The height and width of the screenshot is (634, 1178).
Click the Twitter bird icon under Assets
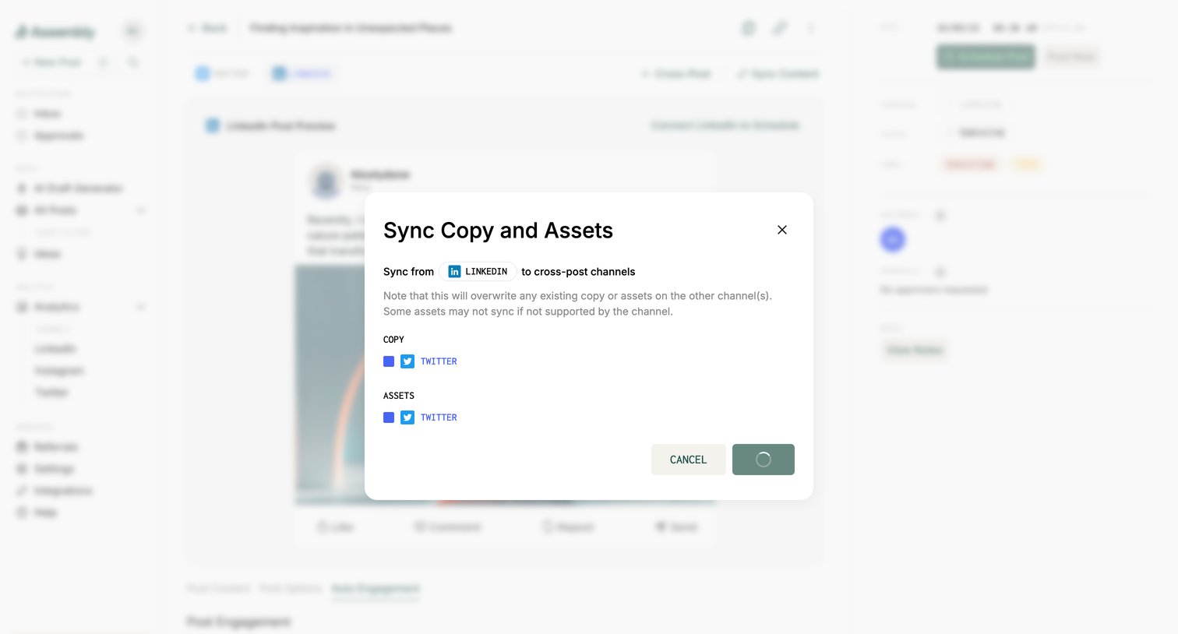point(407,417)
